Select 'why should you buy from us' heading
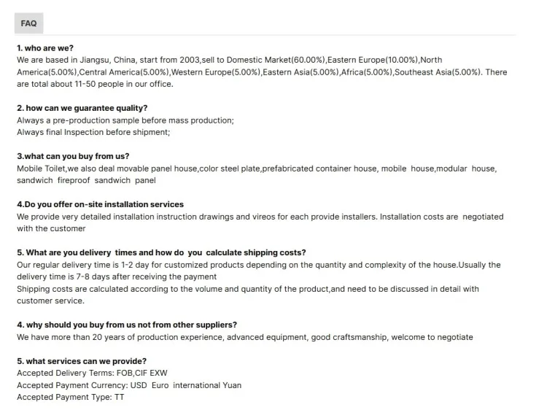This screenshot has width=547, height=410. coord(126,325)
